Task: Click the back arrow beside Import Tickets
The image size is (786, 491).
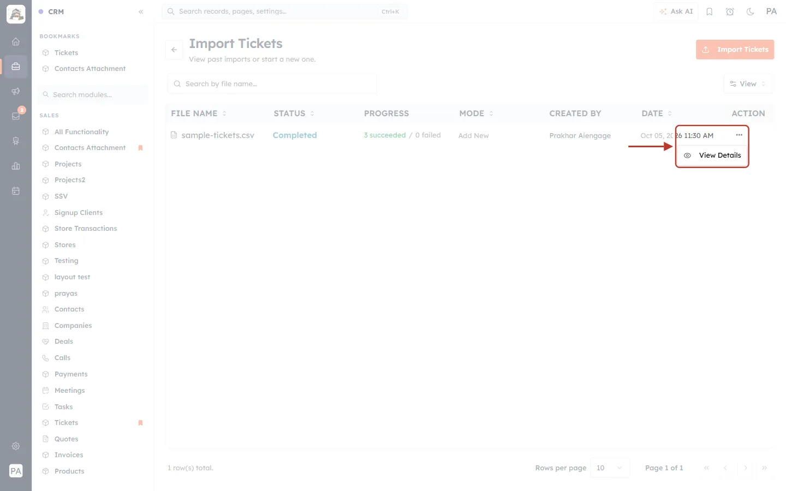Action: coord(174,50)
